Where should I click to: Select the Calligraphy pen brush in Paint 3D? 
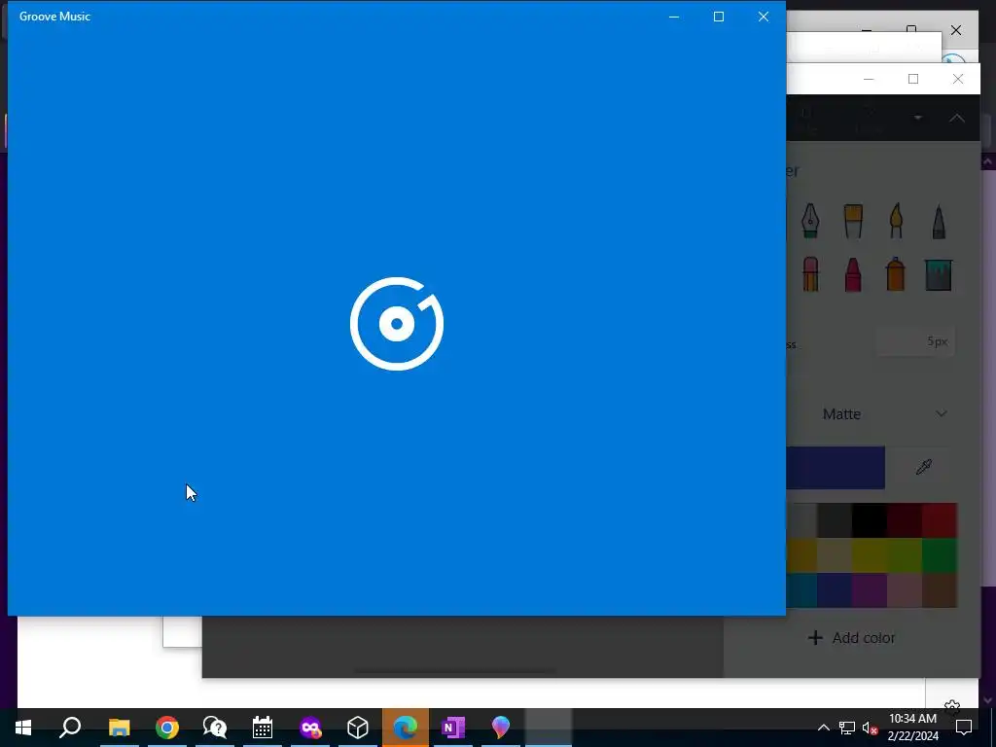coord(810,221)
